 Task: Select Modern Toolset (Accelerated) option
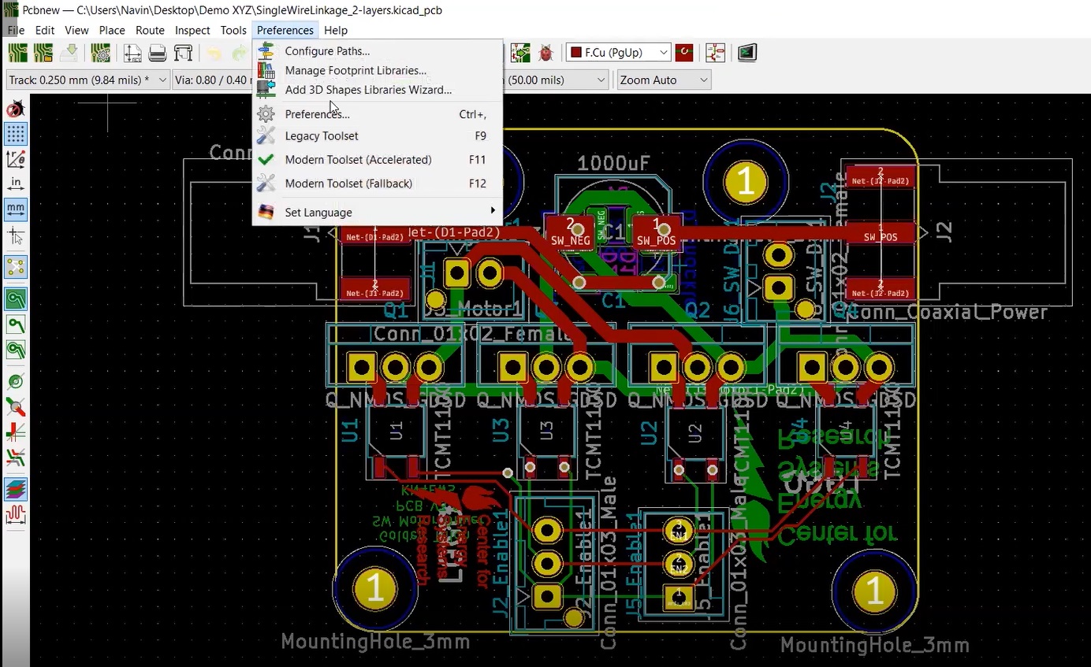378,160
